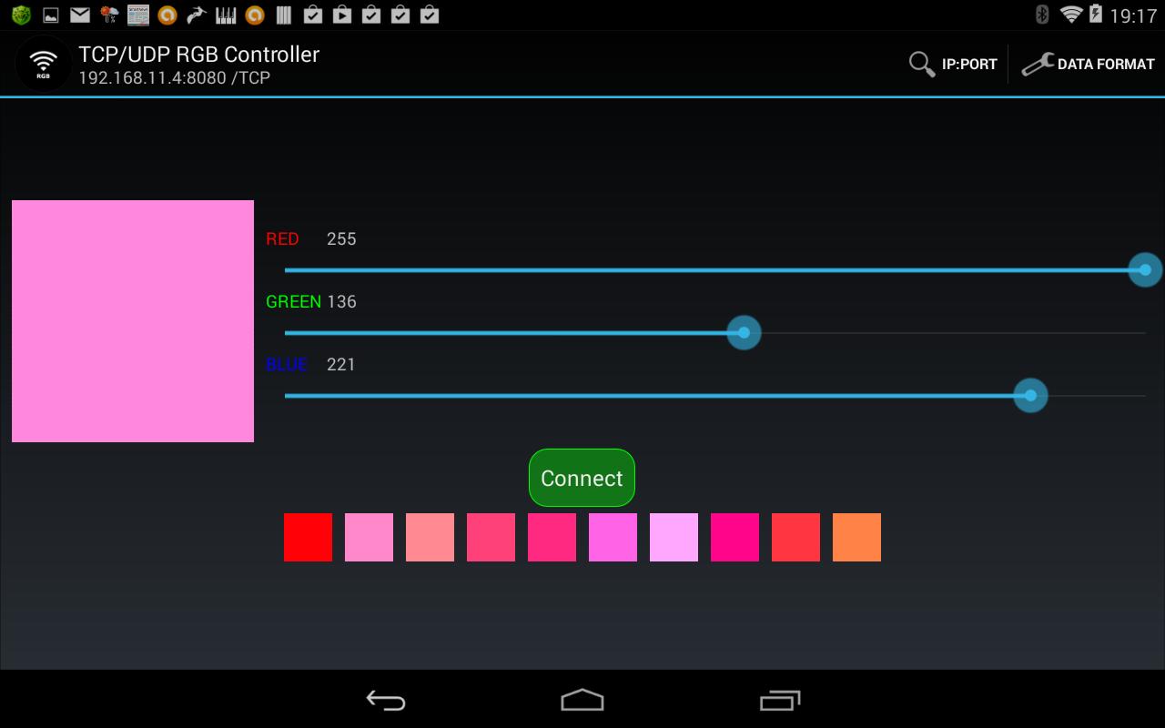Tap the envelope email icon in status bar
The width and height of the screenshot is (1165, 728).
[x=79, y=15]
